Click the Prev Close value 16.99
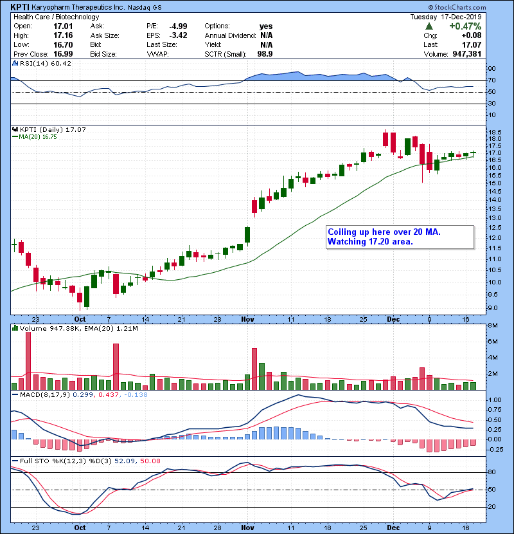The height and width of the screenshot is (534, 514). pyautogui.click(x=63, y=54)
